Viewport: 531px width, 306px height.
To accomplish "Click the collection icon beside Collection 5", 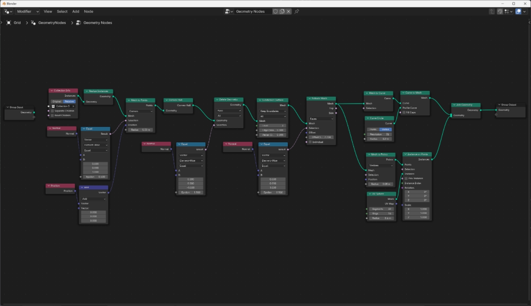I will 54,106.
